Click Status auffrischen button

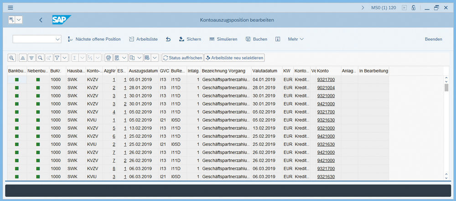coord(182,58)
